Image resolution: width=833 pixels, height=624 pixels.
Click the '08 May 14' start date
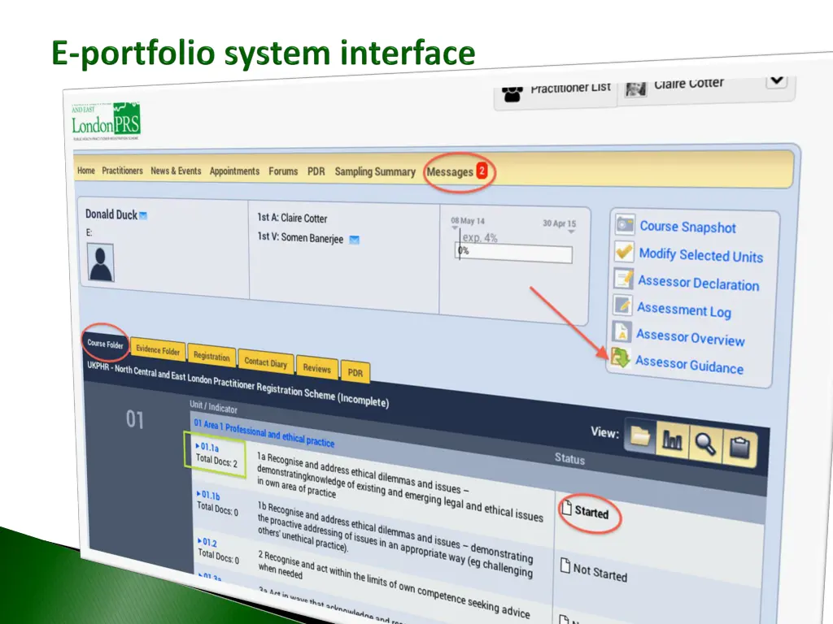point(468,221)
